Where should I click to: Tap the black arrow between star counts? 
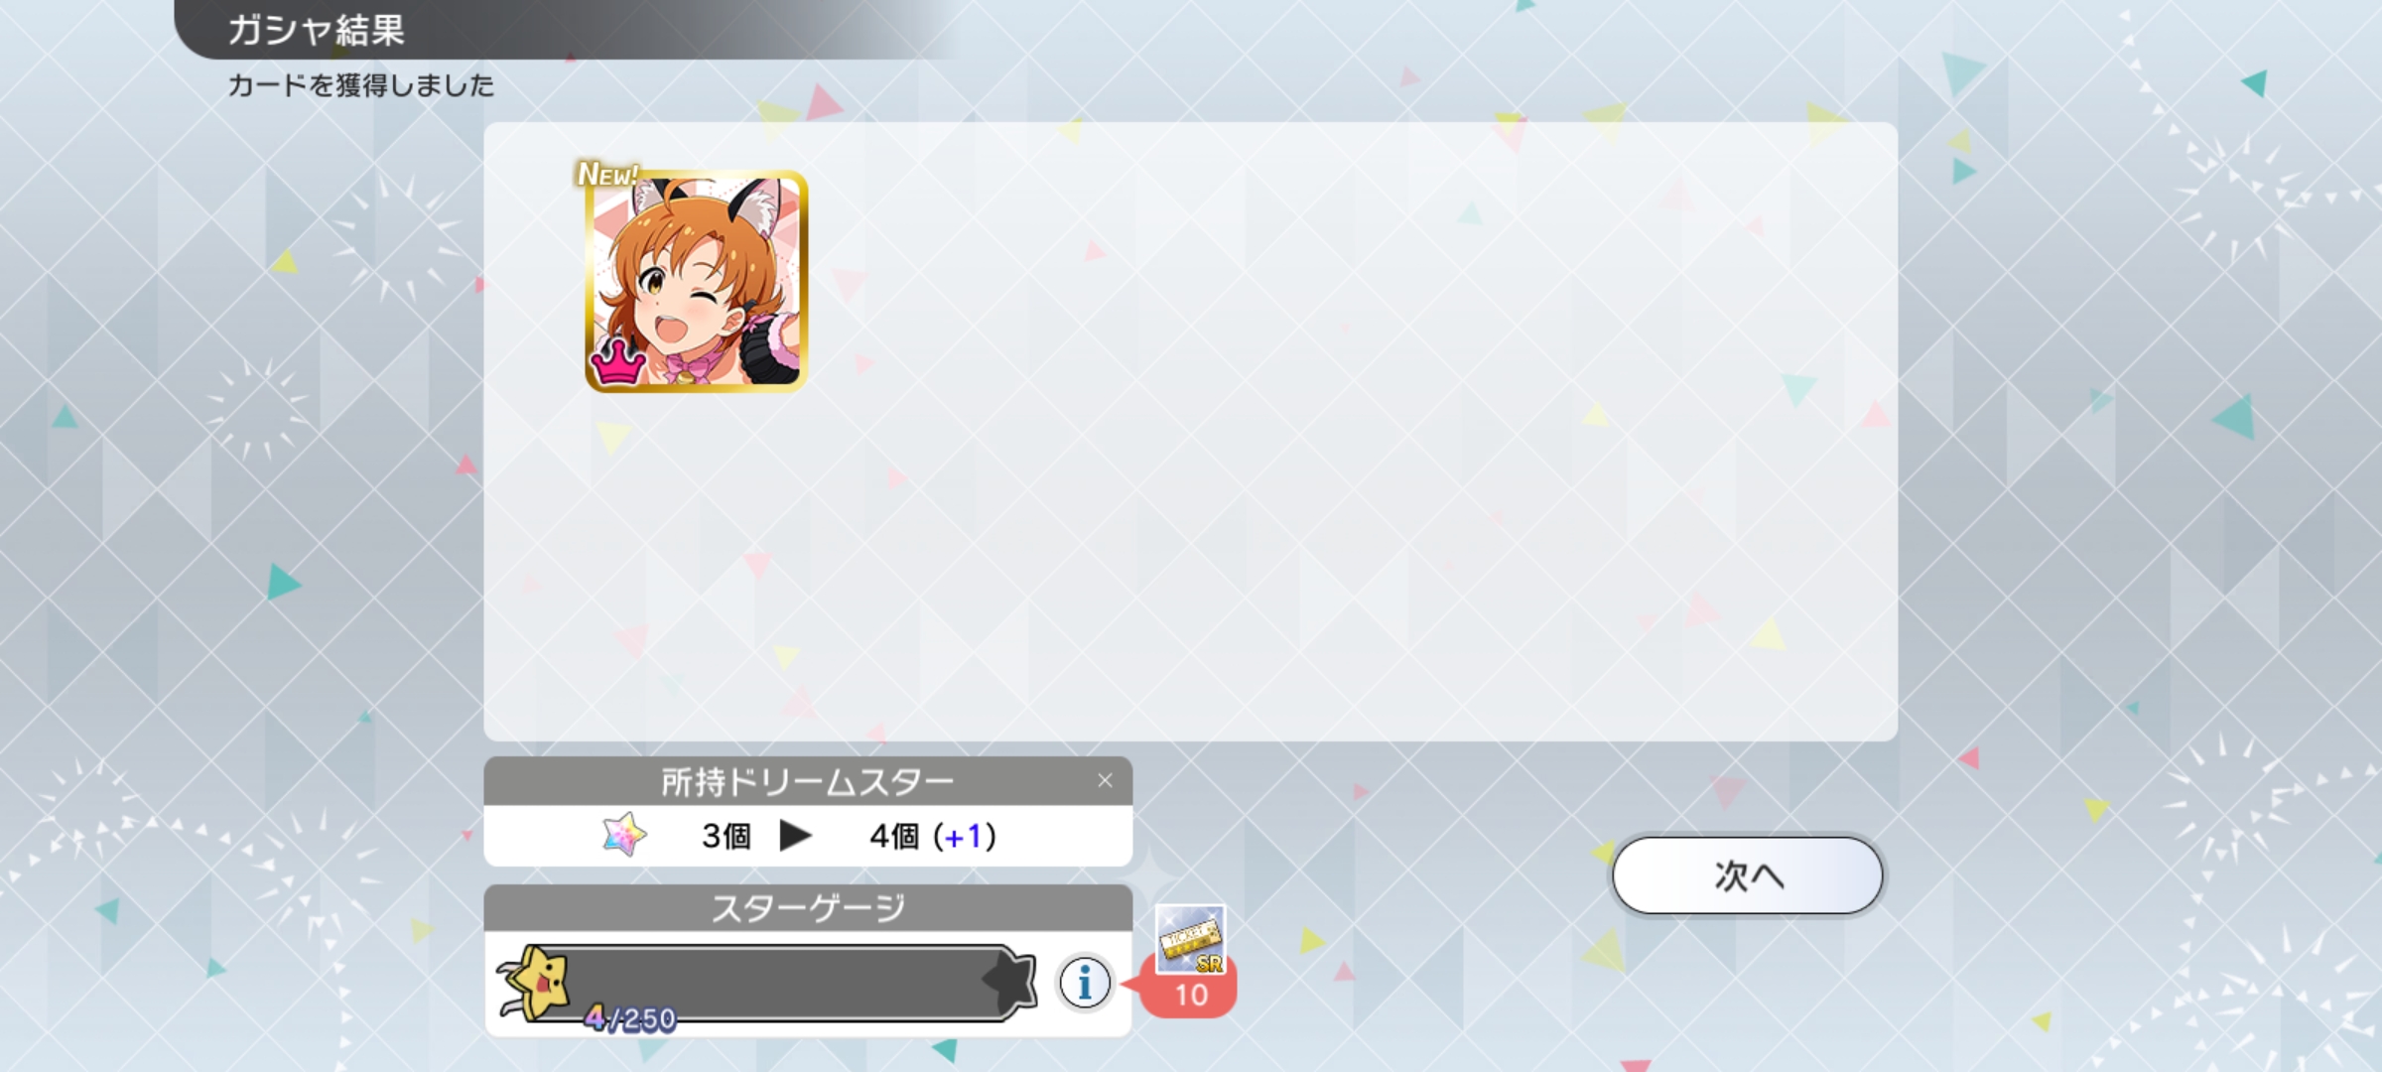pyautogui.click(x=796, y=836)
